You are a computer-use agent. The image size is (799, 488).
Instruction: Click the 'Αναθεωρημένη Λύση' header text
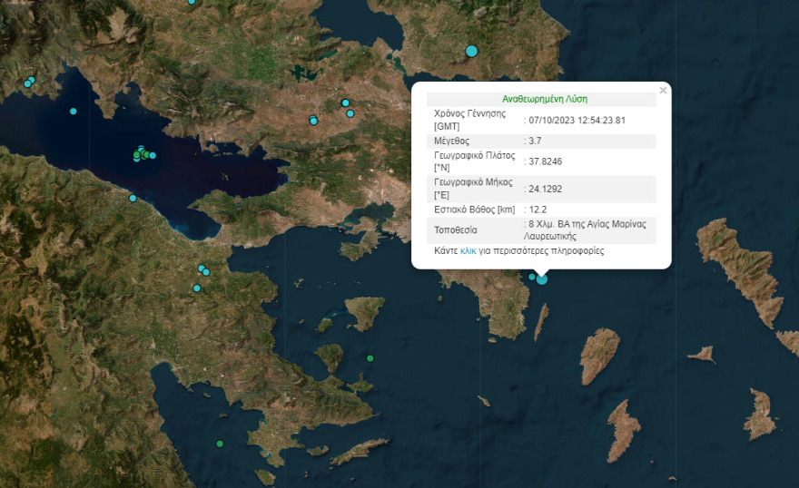[545, 99]
